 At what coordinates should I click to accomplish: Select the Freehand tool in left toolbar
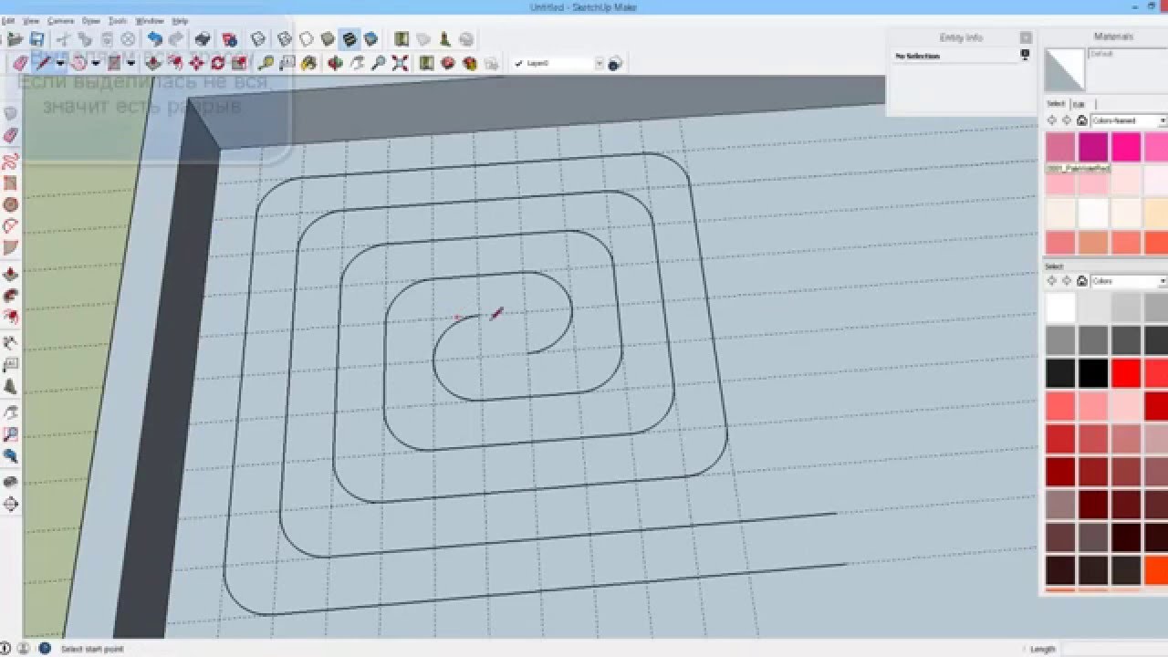(11, 162)
